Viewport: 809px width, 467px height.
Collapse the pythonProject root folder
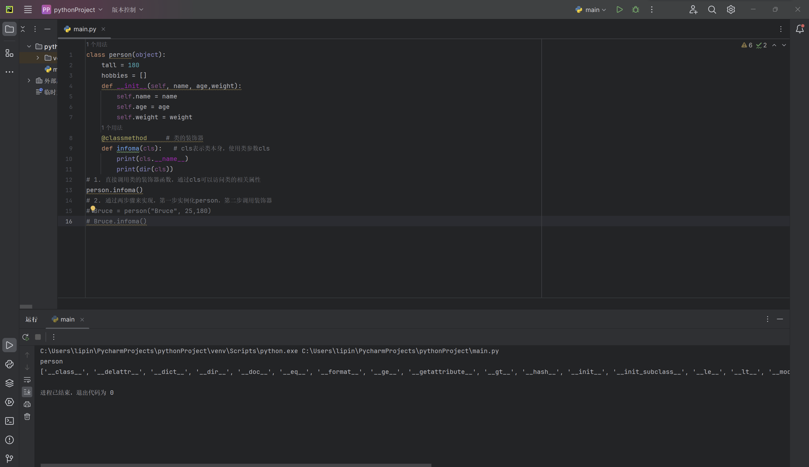click(29, 46)
